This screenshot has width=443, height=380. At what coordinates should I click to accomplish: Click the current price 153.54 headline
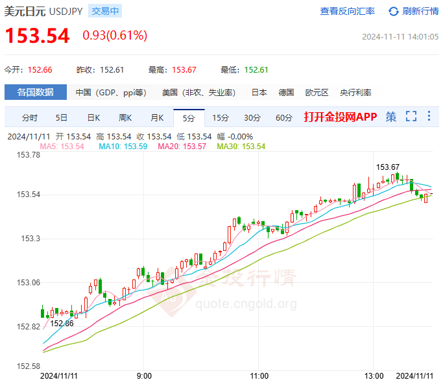(37, 36)
